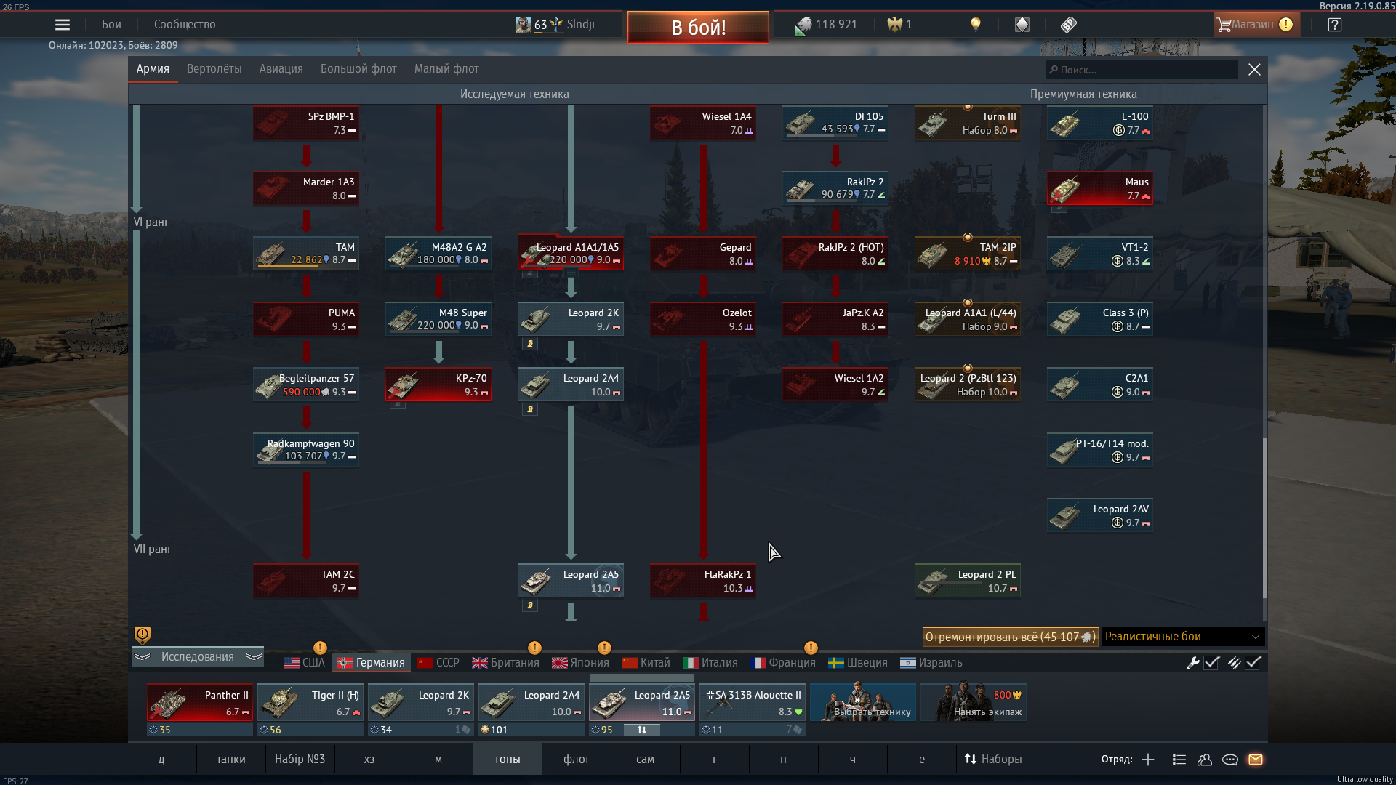Click Нанять экипаж for 800 eagles
The width and height of the screenshot is (1396, 785).
(974, 702)
